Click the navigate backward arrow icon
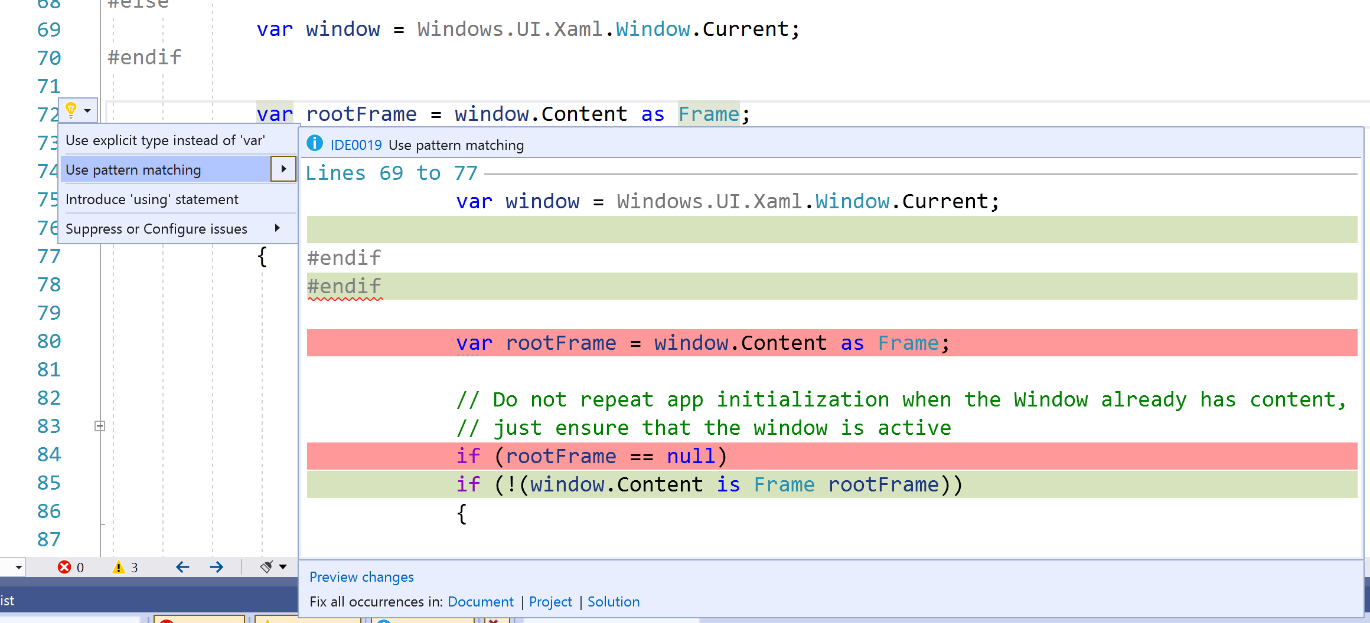The height and width of the screenshot is (623, 1370). [182, 567]
